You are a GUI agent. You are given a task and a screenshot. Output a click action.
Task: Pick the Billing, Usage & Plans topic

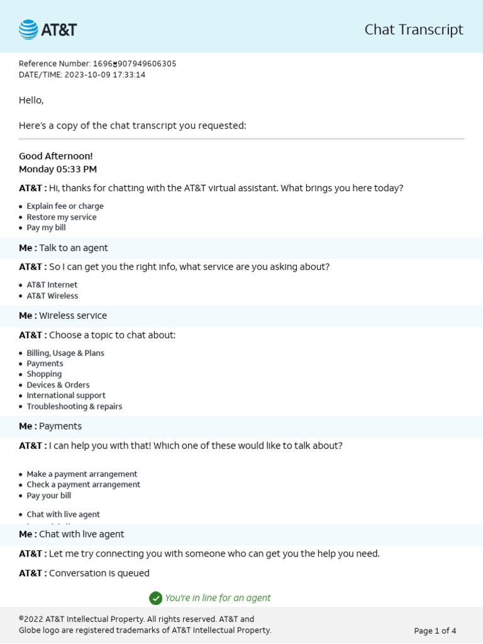[65, 353]
